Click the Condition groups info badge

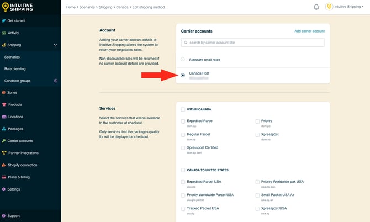56,81
